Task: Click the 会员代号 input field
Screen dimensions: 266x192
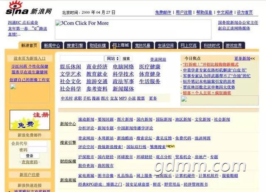Action: (38, 143)
